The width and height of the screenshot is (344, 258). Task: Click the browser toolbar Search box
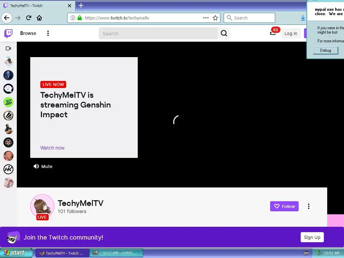(x=249, y=18)
